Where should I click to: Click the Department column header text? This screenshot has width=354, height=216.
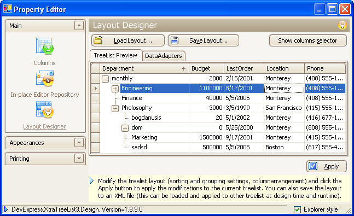[x=118, y=68]
